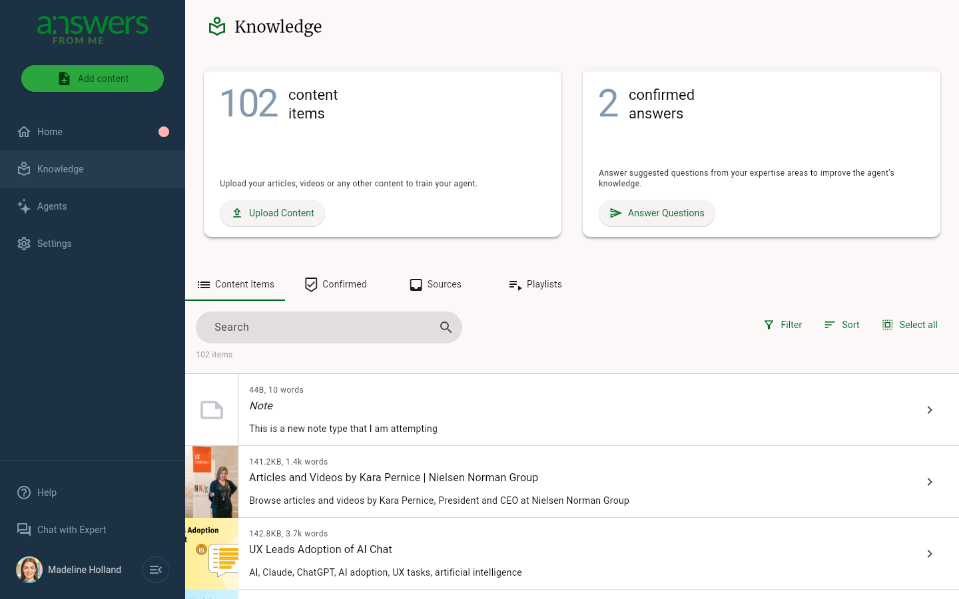The image size is (959, 599).
Task: Open the Help page
Action: click(93, 493)
